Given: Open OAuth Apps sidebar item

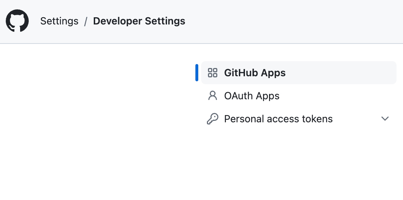Looking at the screenshot, I should (x=298, y=96).
